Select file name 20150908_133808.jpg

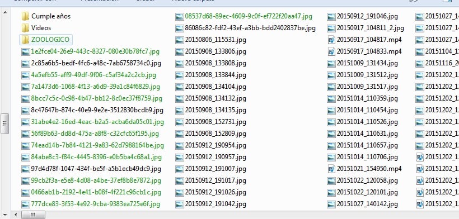(216, 63)
